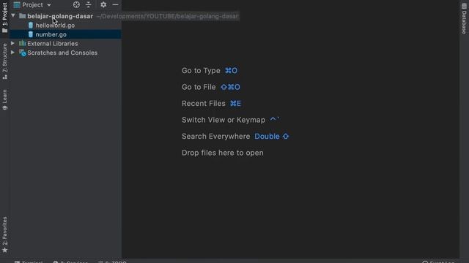Expand External Libraries node

(x=13, y=43)
